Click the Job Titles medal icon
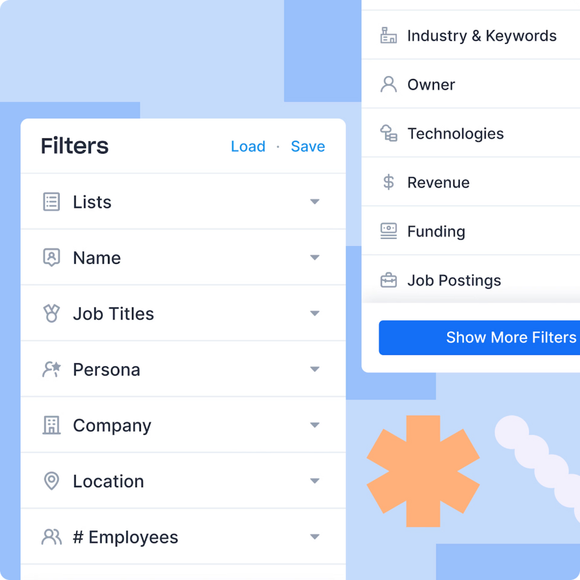 point(52,313)
